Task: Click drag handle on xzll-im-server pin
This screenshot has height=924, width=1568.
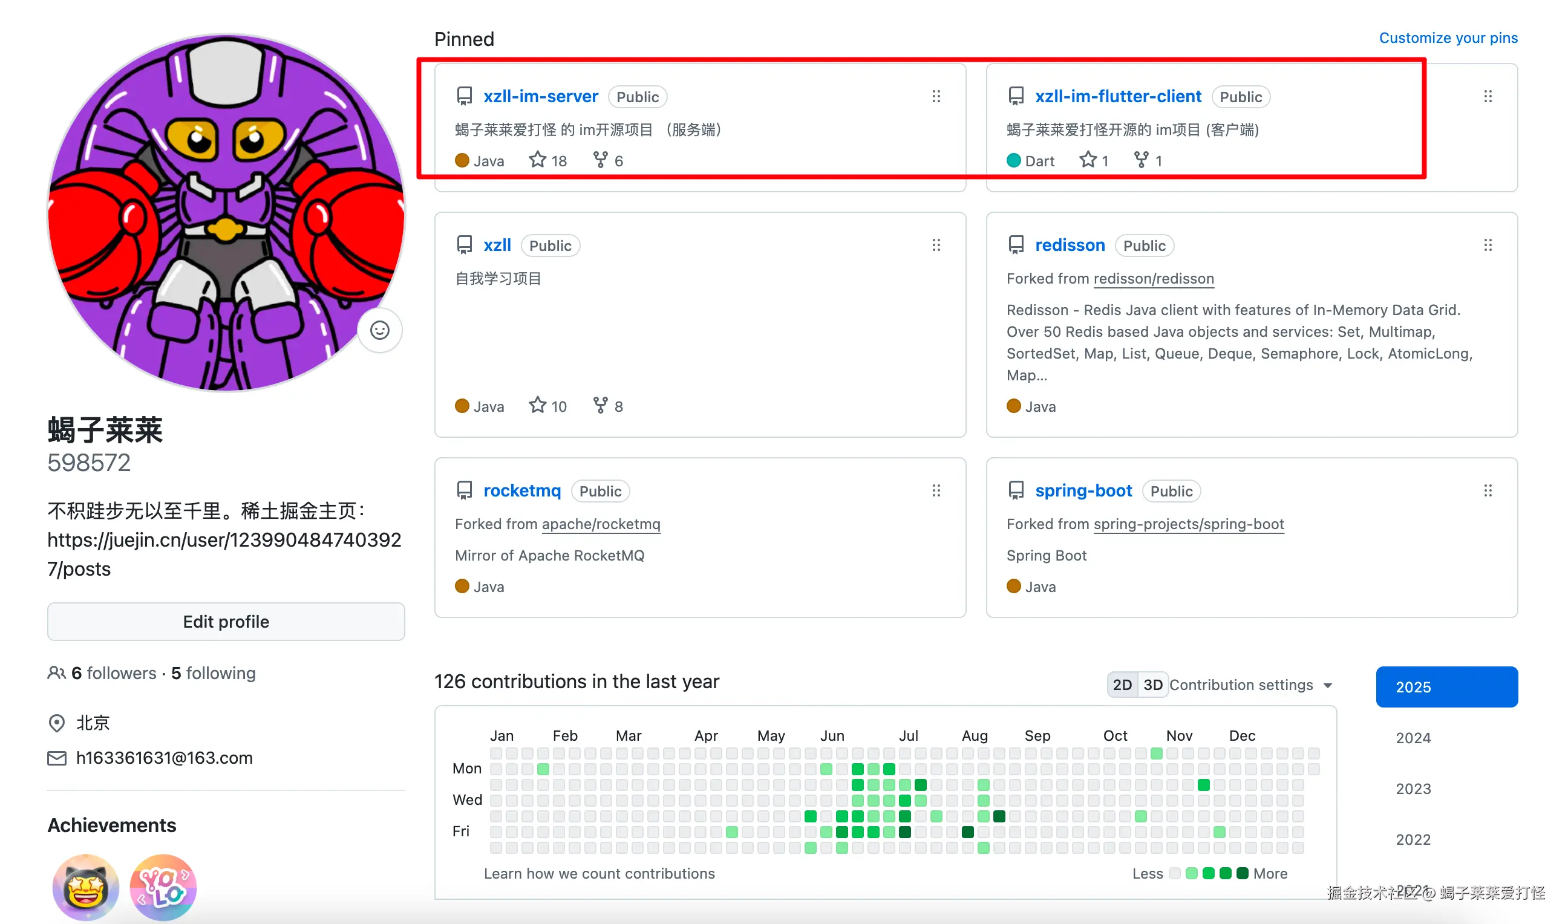Action: [936, 97]
